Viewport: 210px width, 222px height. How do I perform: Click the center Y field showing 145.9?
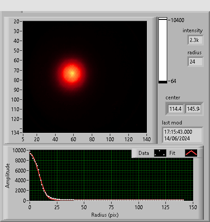click(x=193, y=109)
